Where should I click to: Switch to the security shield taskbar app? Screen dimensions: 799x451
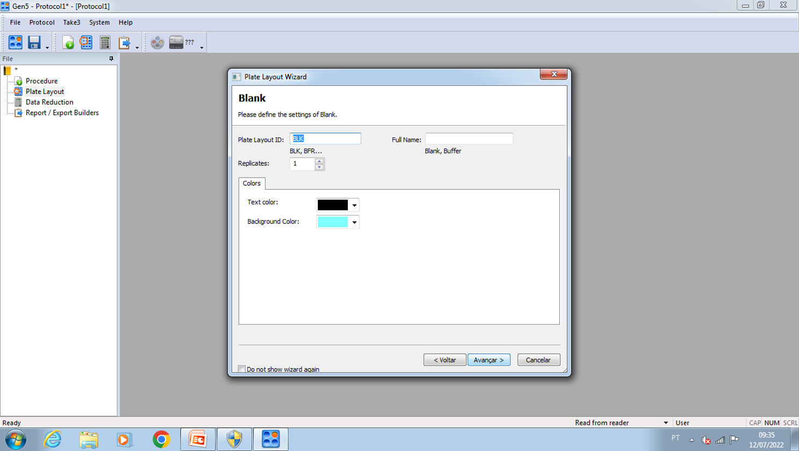pos(234,440)
